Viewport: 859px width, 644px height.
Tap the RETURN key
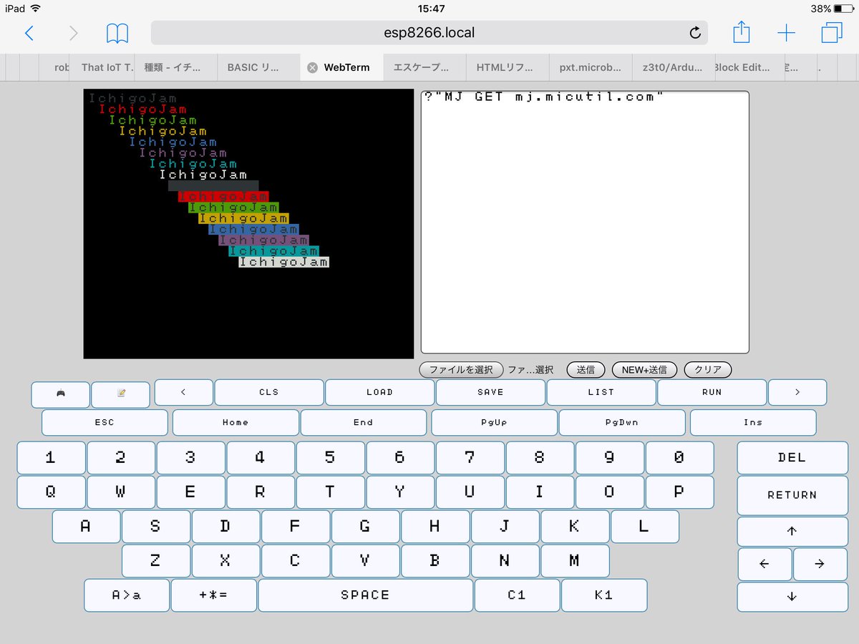tap(792, 495)
